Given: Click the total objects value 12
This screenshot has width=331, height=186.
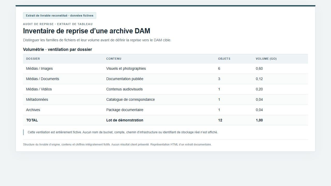Looking at the screenshot, I should click(x=220, y=120).
